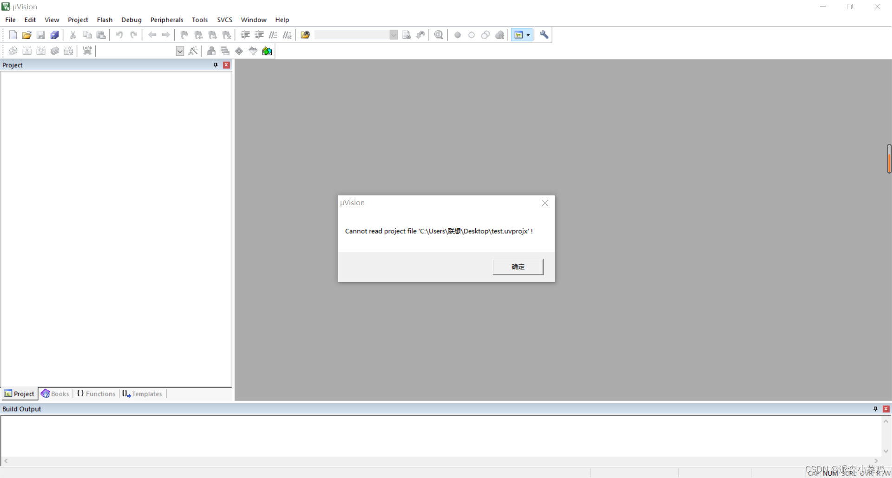Enable/disable breakpoint hollow circle icon

[x=472, y=35]
